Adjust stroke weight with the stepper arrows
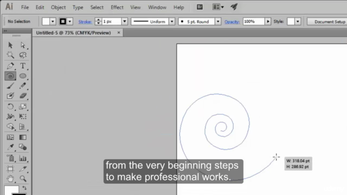This screenshot has width=347, height=195. pos(98,22)
